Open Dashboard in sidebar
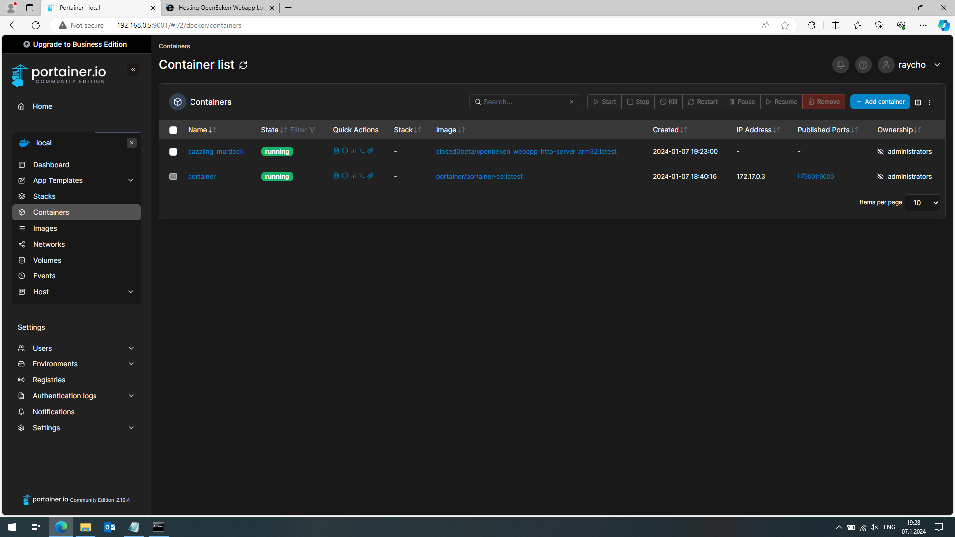Viewport: 955px width, 537px height. 76,165
